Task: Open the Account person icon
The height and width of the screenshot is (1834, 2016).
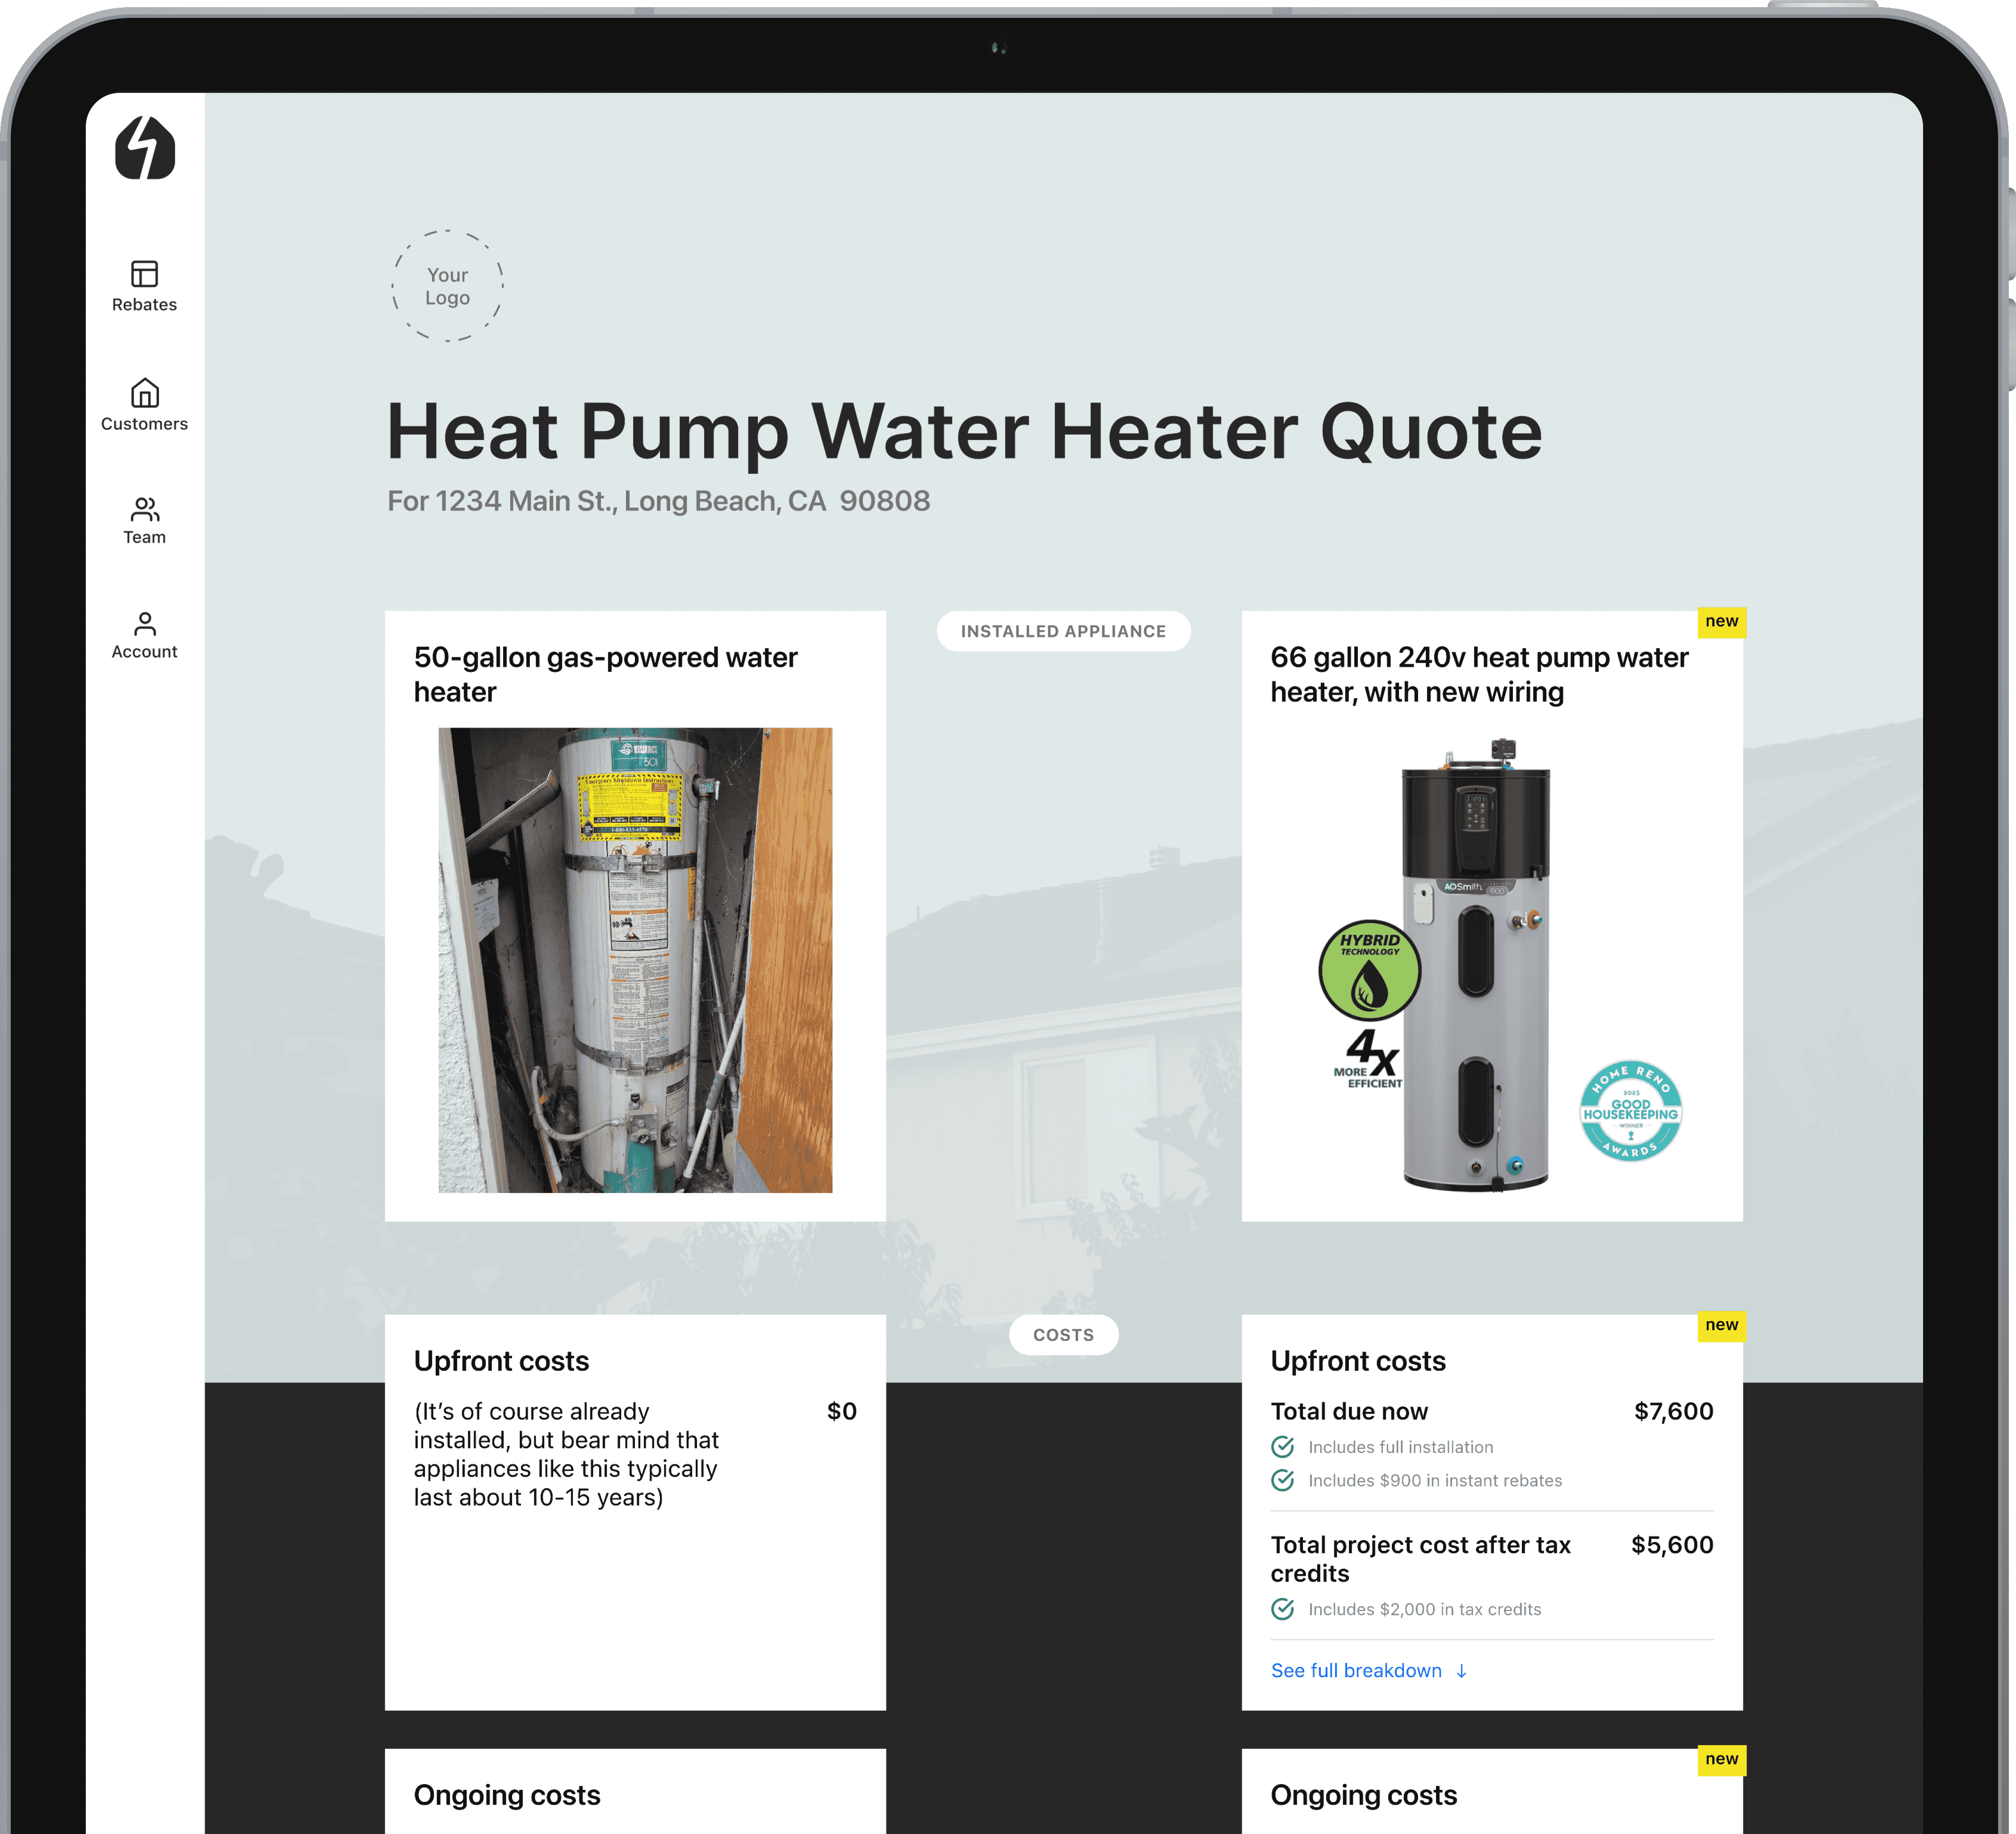Action: click(x=145, y=624)
